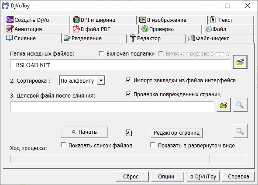258x185 pixels.
Task: Open the Разделение tab
Action: [x=94, y=38]
